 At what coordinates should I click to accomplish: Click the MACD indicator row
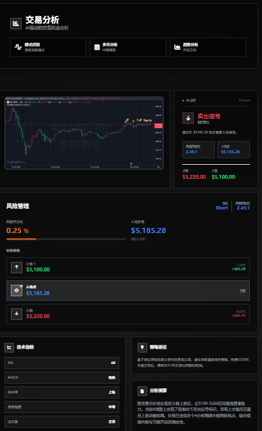[62, 377]
